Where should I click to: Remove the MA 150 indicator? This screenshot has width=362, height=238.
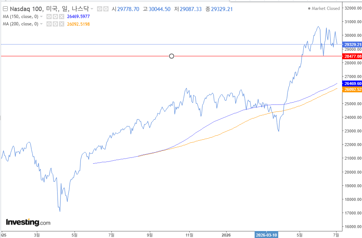click(61, 17)
